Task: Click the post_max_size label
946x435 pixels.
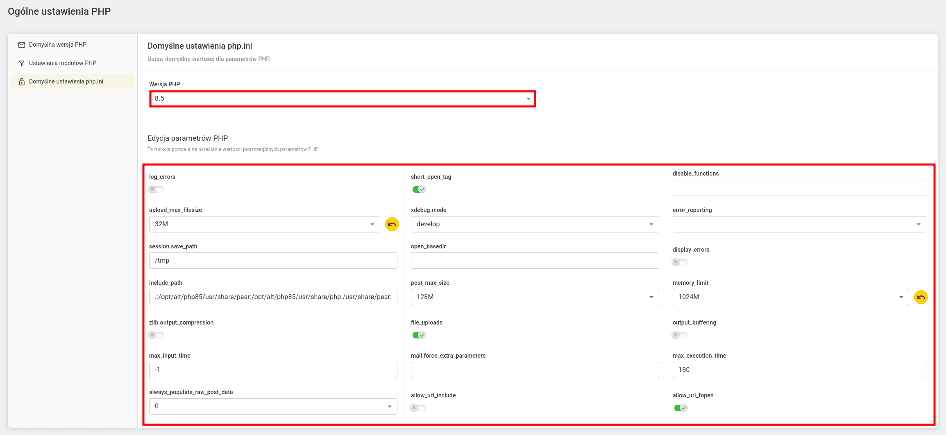Action: tap(430, 283)
